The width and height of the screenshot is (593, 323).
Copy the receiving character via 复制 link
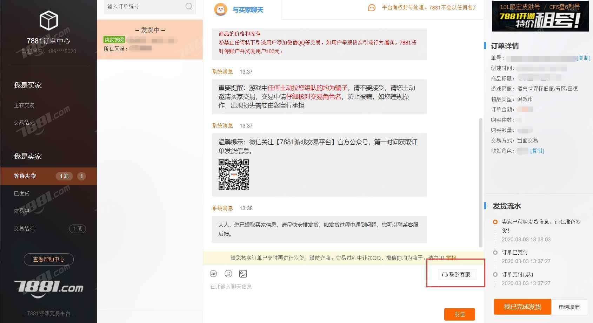point(537,151)
